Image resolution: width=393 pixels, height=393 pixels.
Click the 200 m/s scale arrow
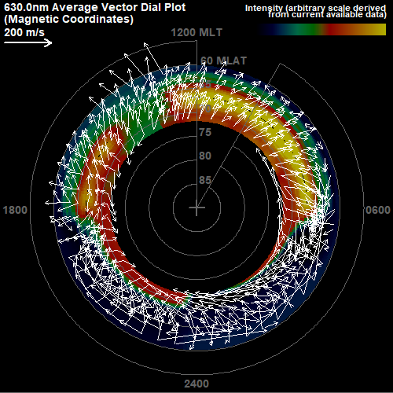[x=28, y=42]
